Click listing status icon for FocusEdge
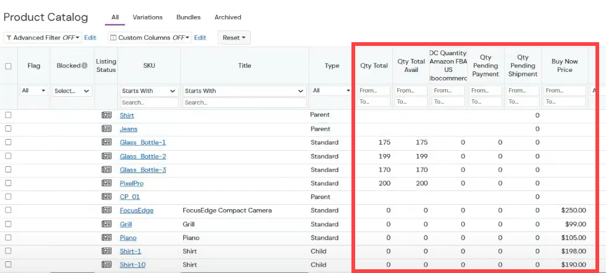The image size is (606, 273). pyautogui.click(x=107, y=210)
